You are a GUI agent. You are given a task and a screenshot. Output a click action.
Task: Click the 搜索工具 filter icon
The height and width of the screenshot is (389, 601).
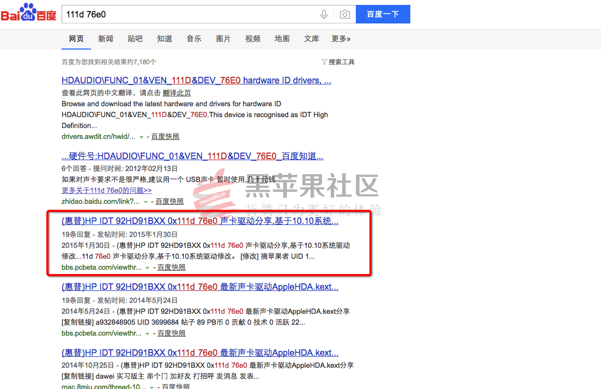[324, 62]
